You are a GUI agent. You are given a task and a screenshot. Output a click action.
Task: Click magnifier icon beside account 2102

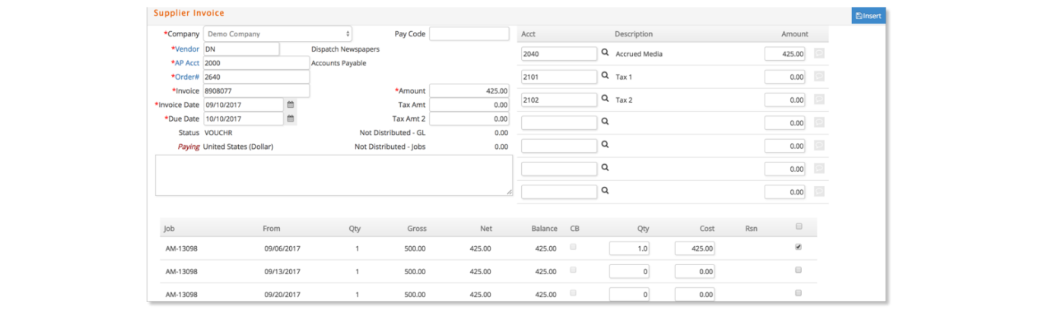pyautogui.click(x=605, y=99)
